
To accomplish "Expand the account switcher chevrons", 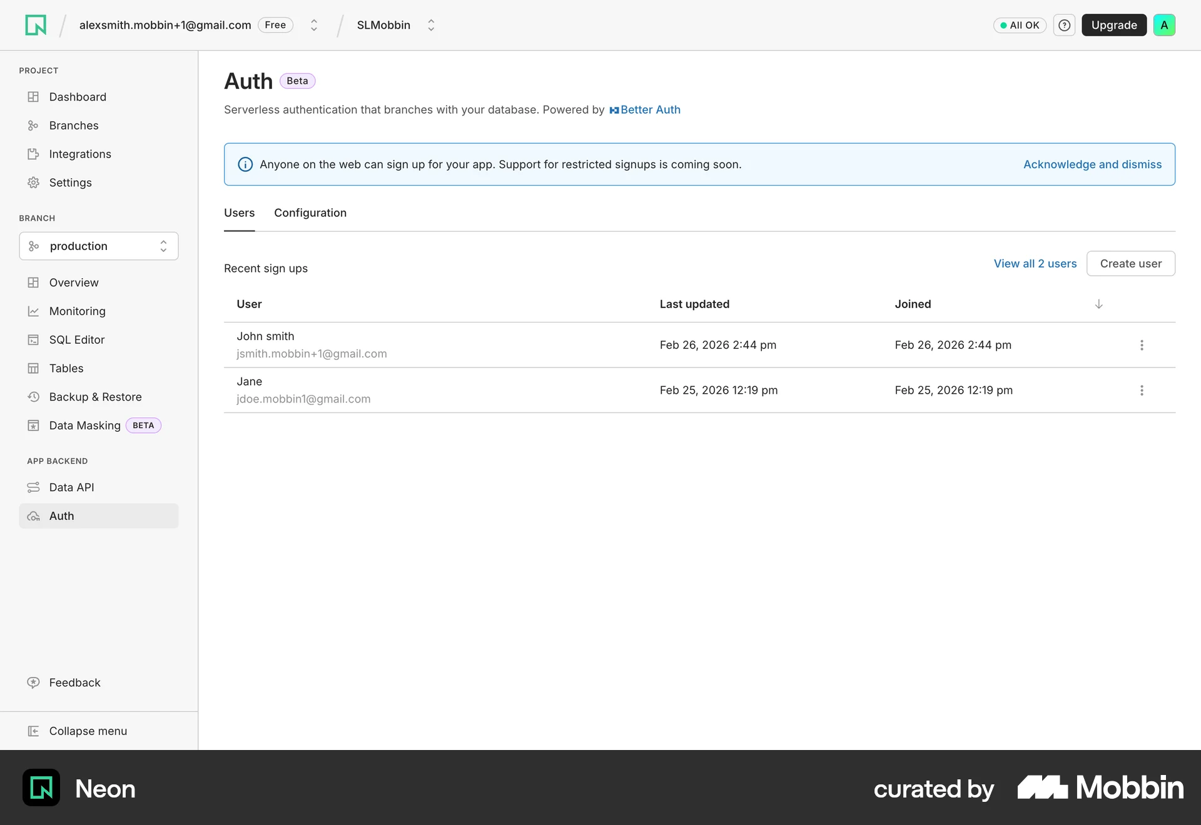I will [x=314, y=25].
